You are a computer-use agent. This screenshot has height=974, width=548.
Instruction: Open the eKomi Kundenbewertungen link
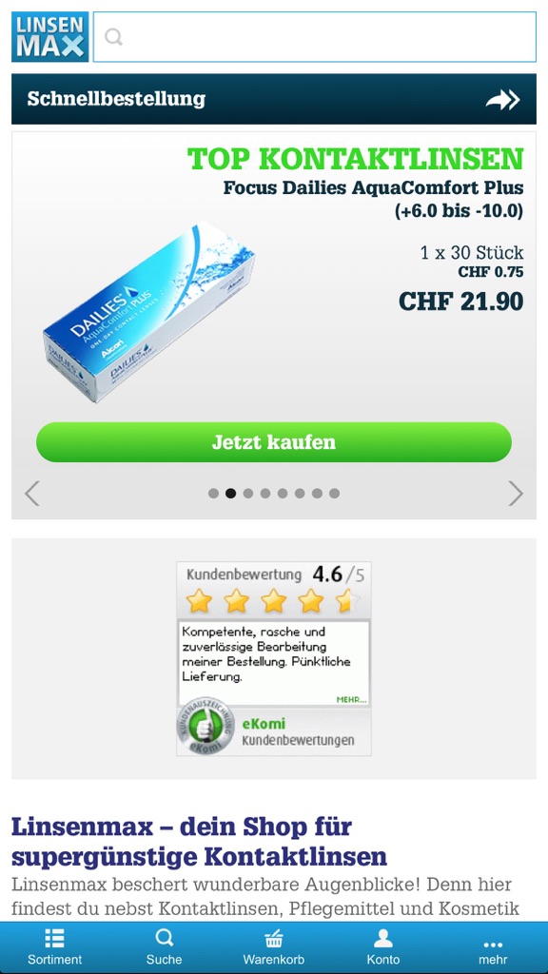pos(298,731)
